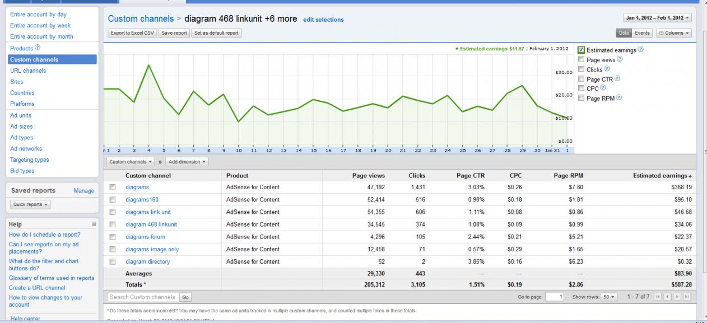This screenshot has width=707, height=323.
Task: Open Entire account by month report
Action: [x=41, y=36]
